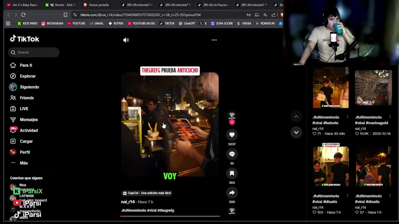Open ChatGPT bookmark

[x=187, y=23]
